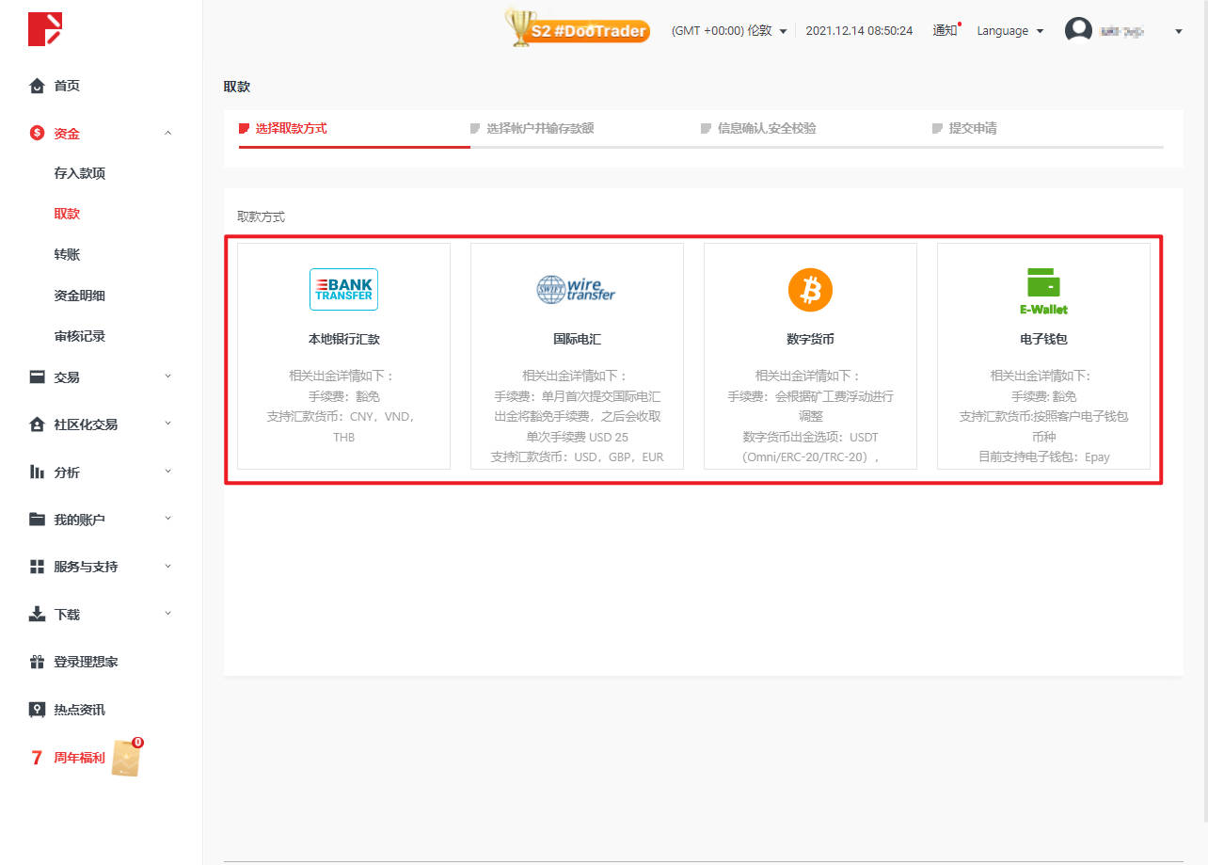Go to 存入款项 in the sidebar
The image size is (1208, 865).
coord(80,173)
